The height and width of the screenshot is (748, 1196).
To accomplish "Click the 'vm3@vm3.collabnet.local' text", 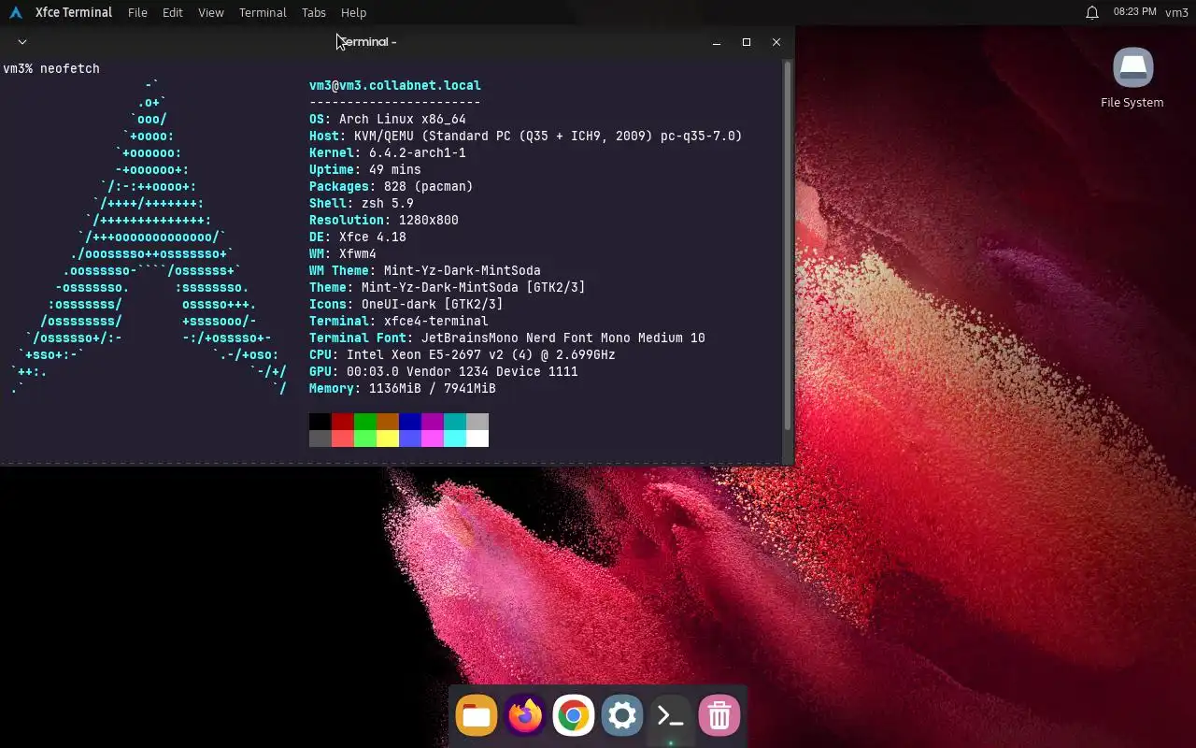I will (395, 85).
